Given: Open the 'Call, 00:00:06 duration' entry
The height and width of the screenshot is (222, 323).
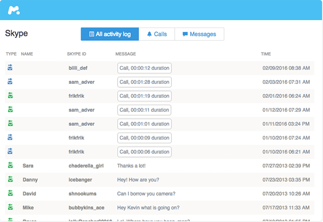Looking at the screenshot, I should pos(144,152).
